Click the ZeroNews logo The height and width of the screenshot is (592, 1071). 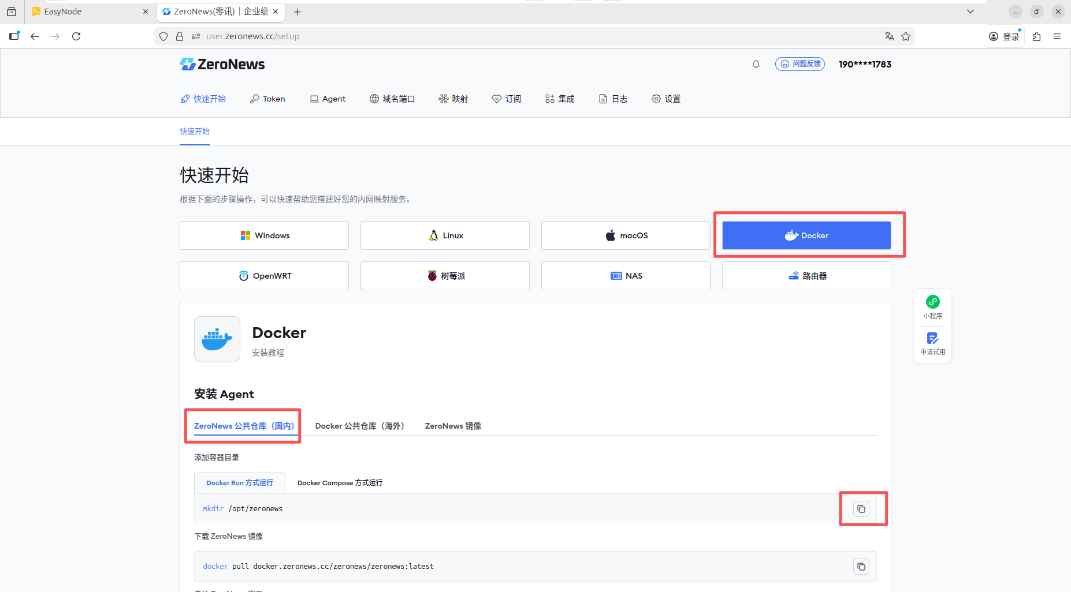(x=222, y=64)
